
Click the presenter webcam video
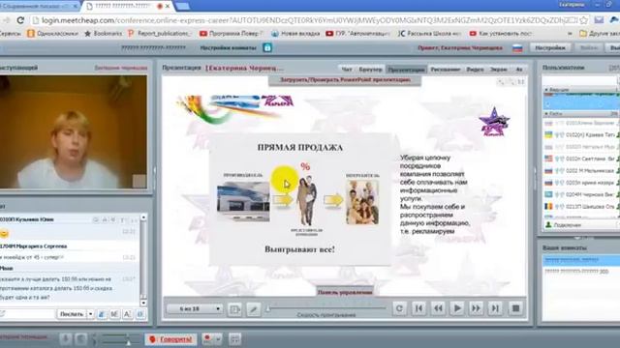tap(74, 131)
